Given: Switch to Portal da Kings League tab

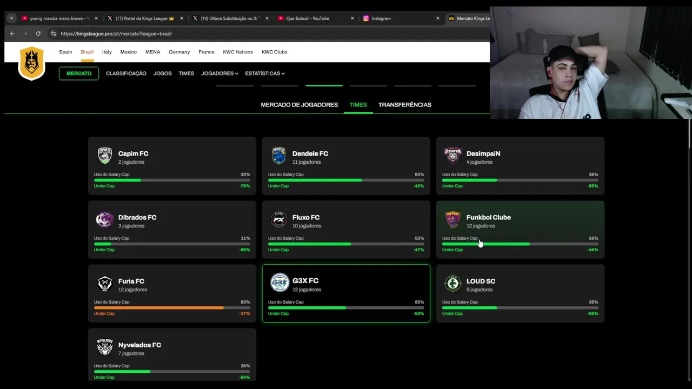Looking at the screenshot, I should (145, 18).
